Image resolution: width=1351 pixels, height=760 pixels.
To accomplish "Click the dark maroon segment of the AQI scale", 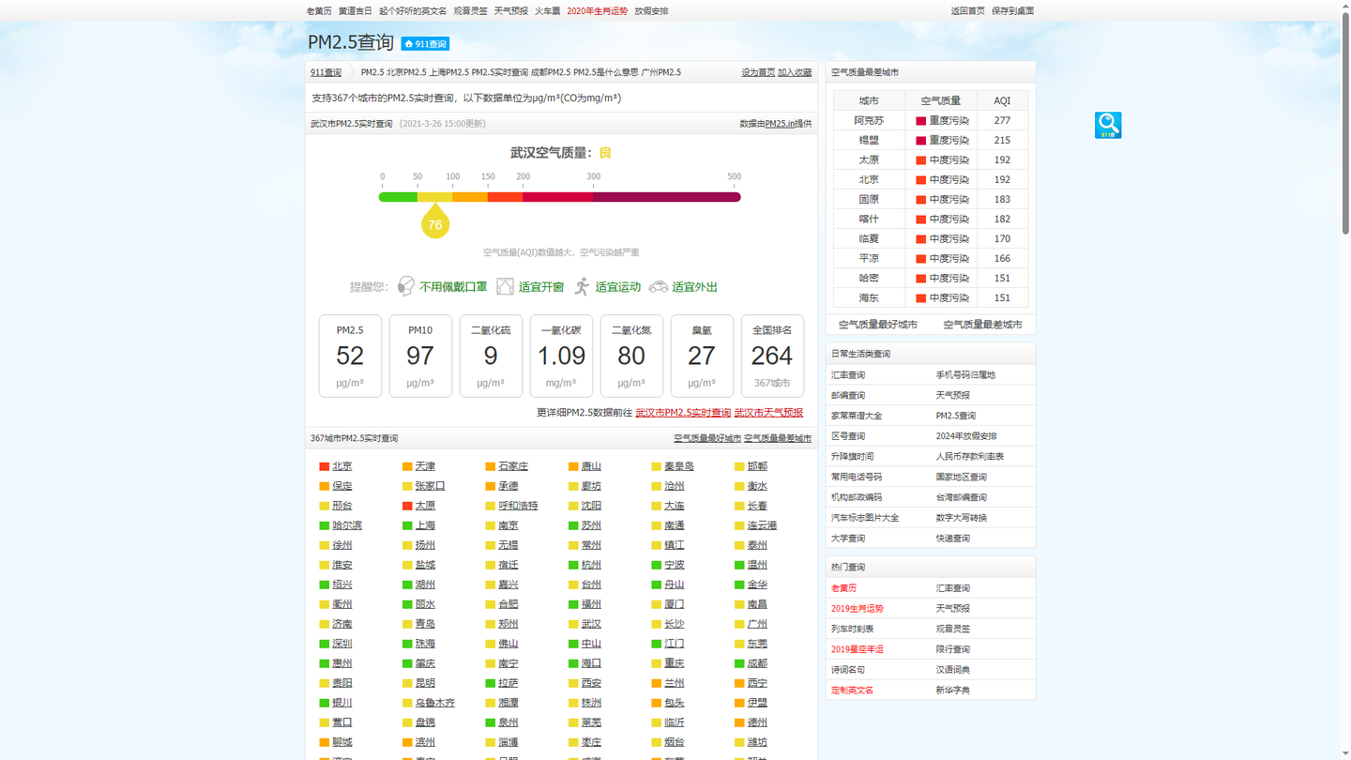I will (x=667, y=197).
